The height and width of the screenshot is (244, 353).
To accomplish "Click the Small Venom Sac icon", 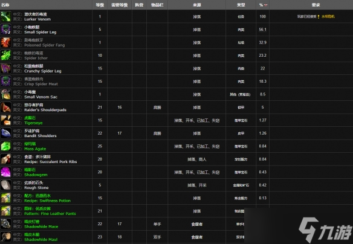I will pyautogui.click(x=5, y=94).
